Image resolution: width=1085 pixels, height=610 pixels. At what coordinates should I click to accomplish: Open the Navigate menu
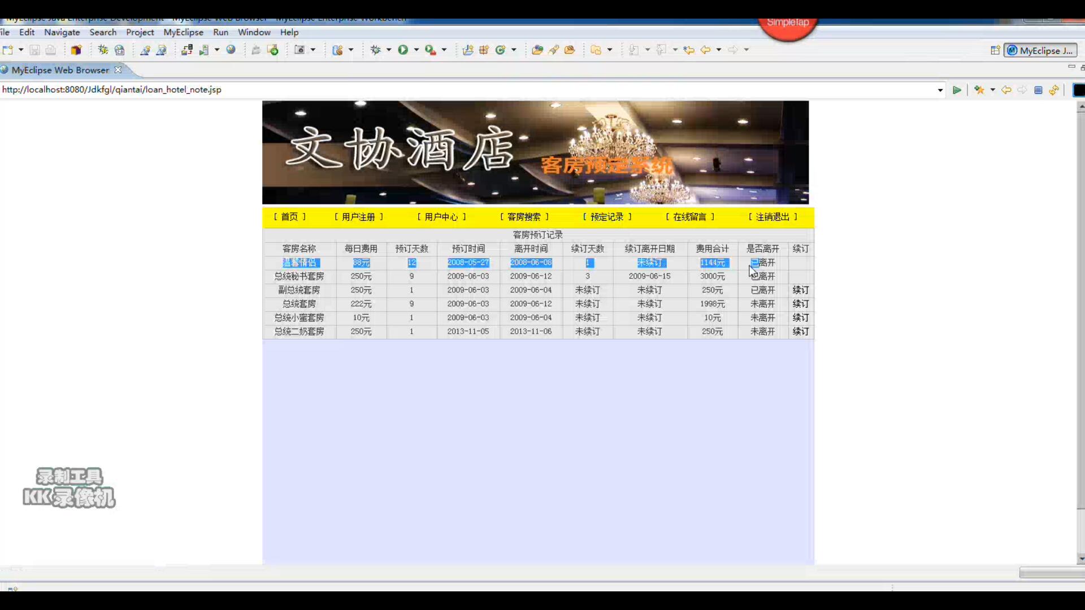coord(62,32)
